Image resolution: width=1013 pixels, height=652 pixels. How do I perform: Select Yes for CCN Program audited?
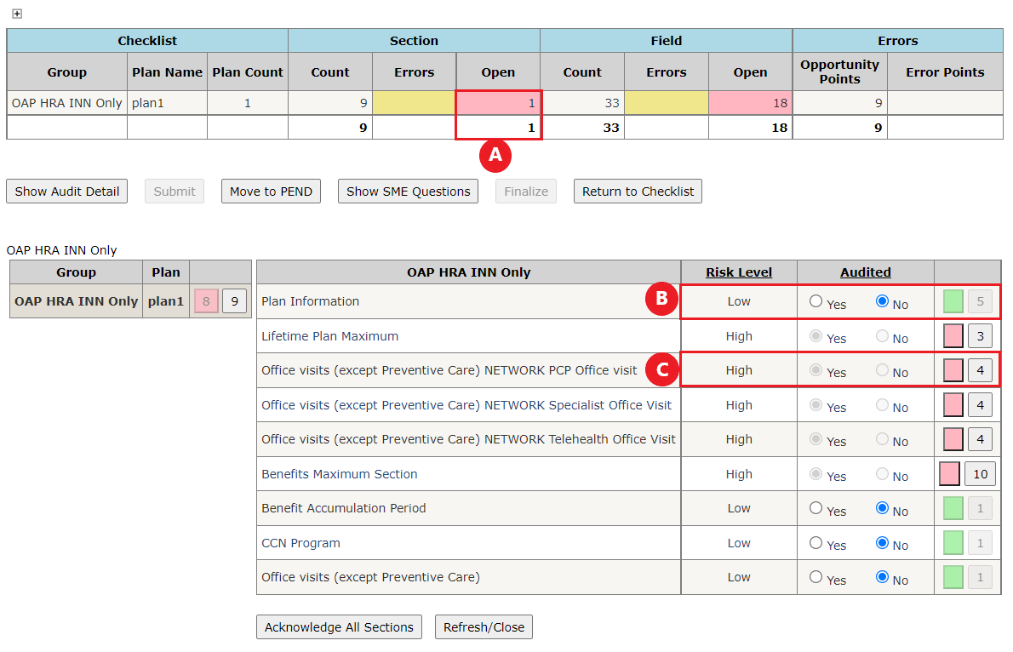click(816, 543)
